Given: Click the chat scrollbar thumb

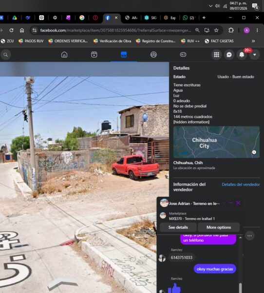Looking at the screenshot, I should tap(240, 288).
